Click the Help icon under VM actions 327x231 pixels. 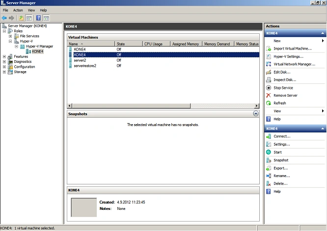tap(269, 191)
